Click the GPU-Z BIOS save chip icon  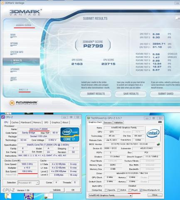(158, 144)
